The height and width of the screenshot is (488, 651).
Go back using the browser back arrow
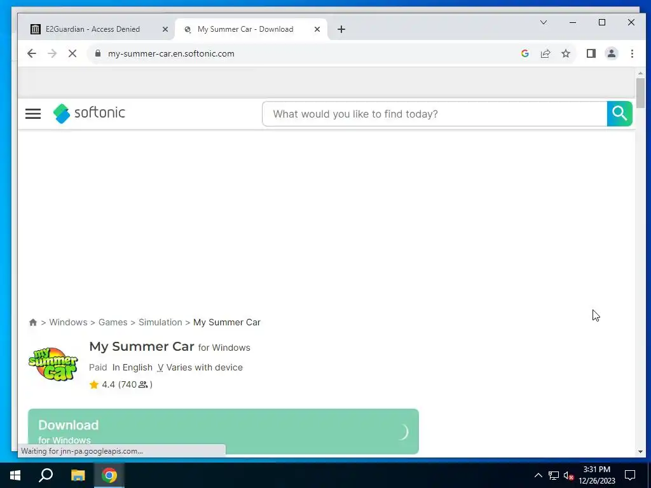(32, 53)
